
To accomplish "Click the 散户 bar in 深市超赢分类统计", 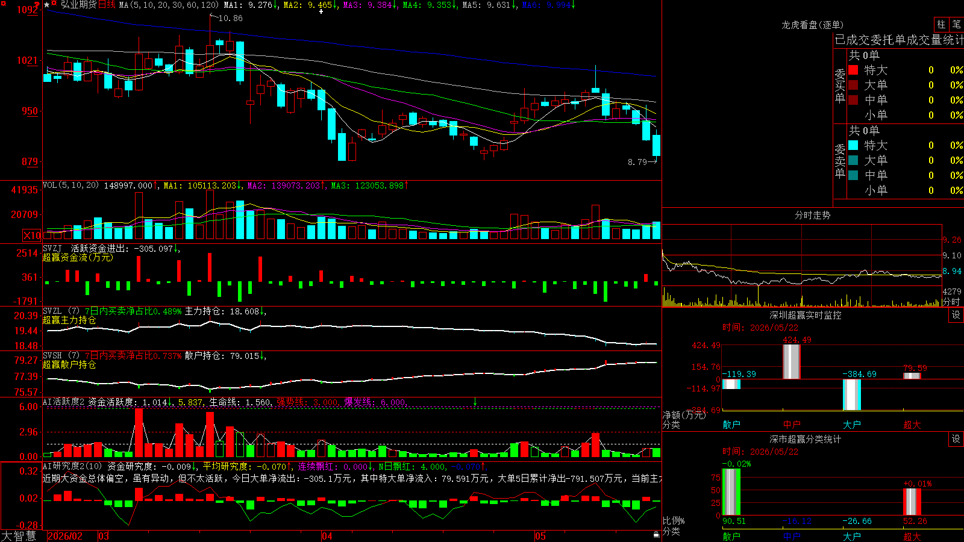I will coord(731,492).
